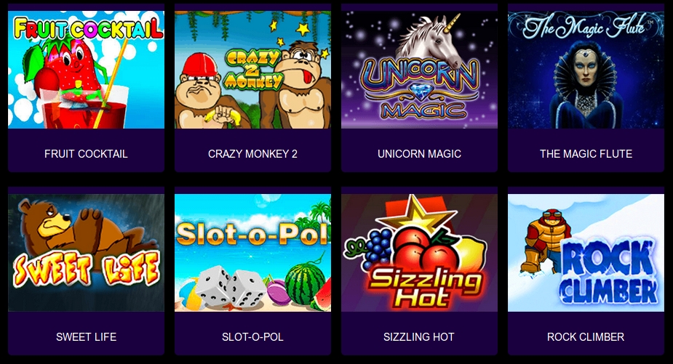The width and height of the screenshot is (673, 364).
Task: Open the Fruit Cocktail game thumbnail
Action: point(86,70)
